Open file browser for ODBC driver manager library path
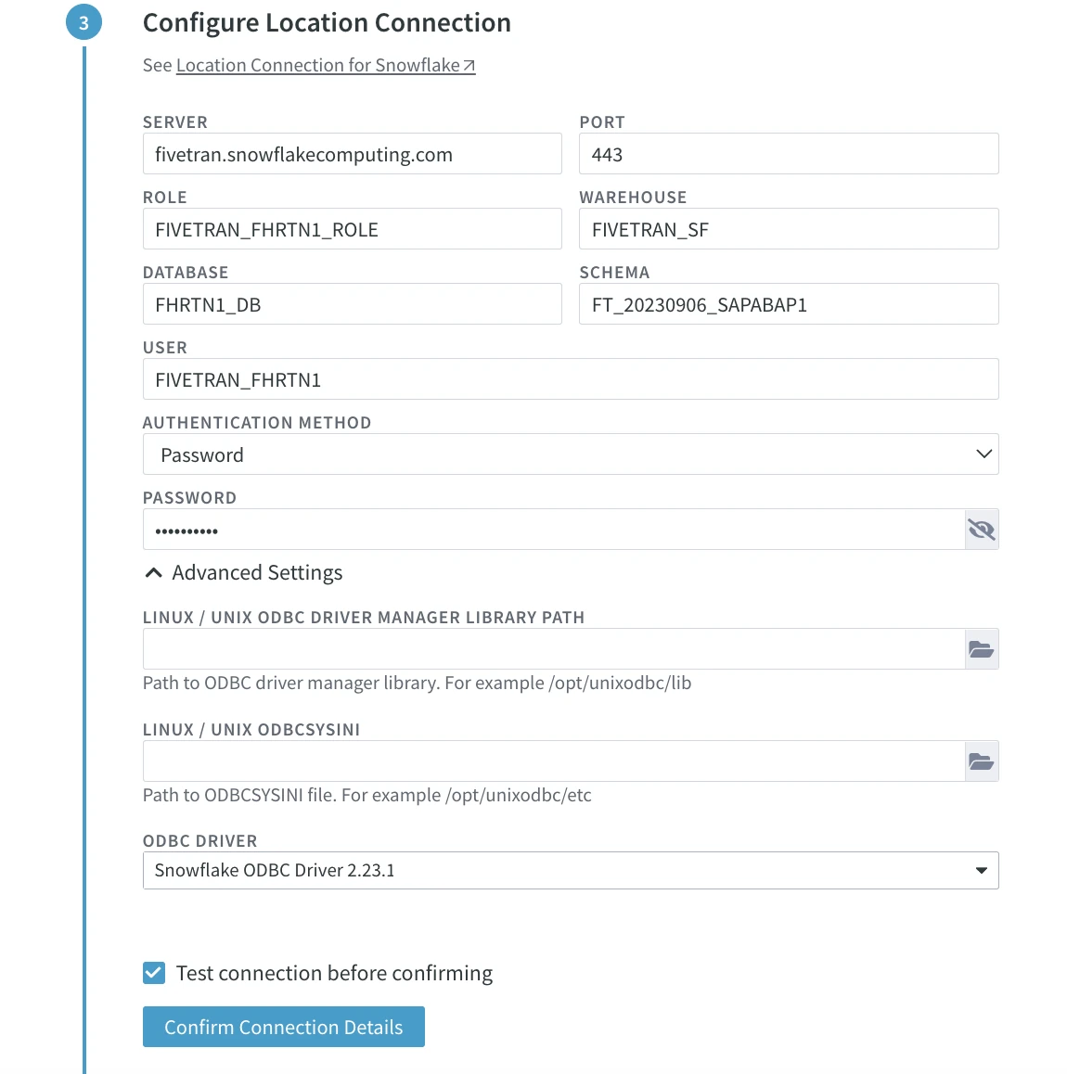Screen dimensions: 1067x1074 [x=981, y=648]
